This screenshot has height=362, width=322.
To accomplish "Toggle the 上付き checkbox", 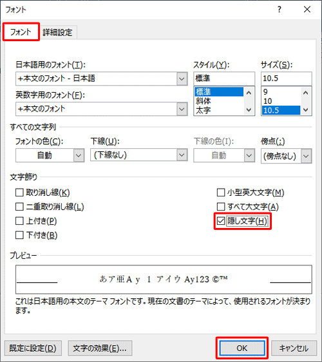I will pyautogui.click(x=19, y=221).
